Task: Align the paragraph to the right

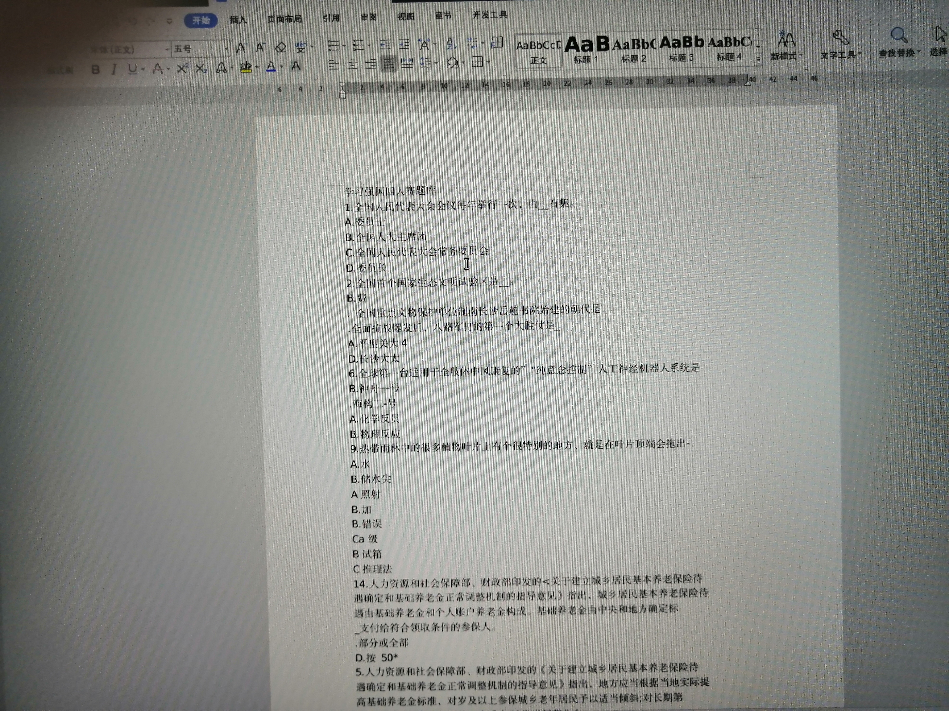Action: coord(371,64)
